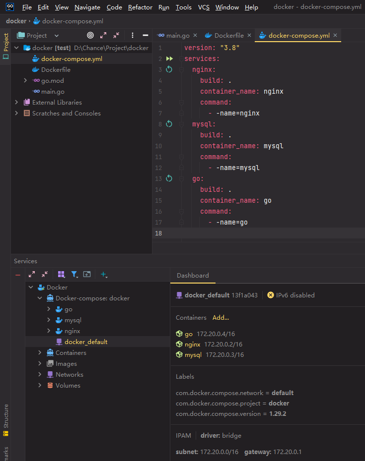Screen dimensions: 365x461
Task: Click the Group By icon in Services
Action: point(61,274)
